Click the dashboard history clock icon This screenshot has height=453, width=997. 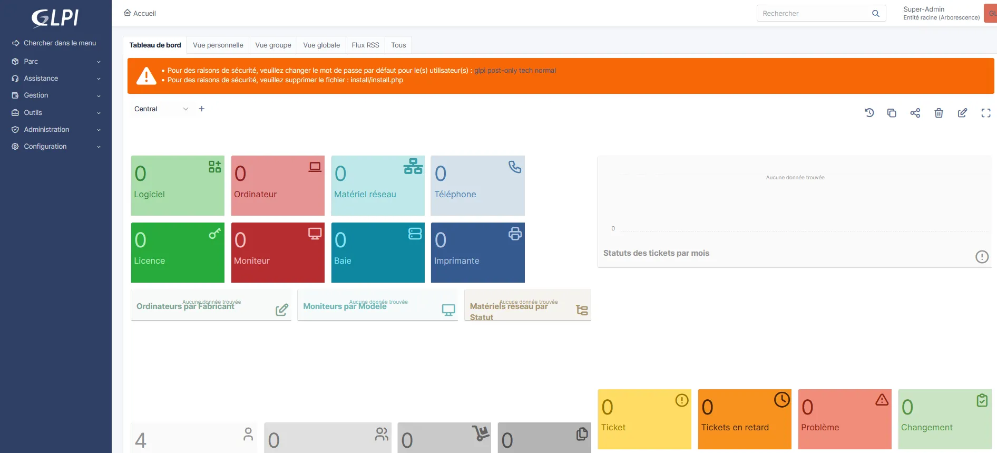point(869,113)
